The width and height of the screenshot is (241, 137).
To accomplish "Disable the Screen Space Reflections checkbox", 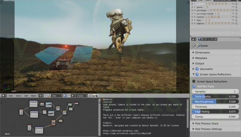I will [197, 74].
